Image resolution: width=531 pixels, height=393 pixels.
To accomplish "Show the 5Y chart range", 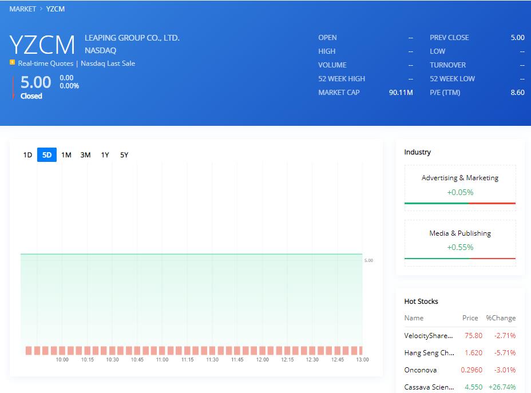I will [x=124, y=155].
